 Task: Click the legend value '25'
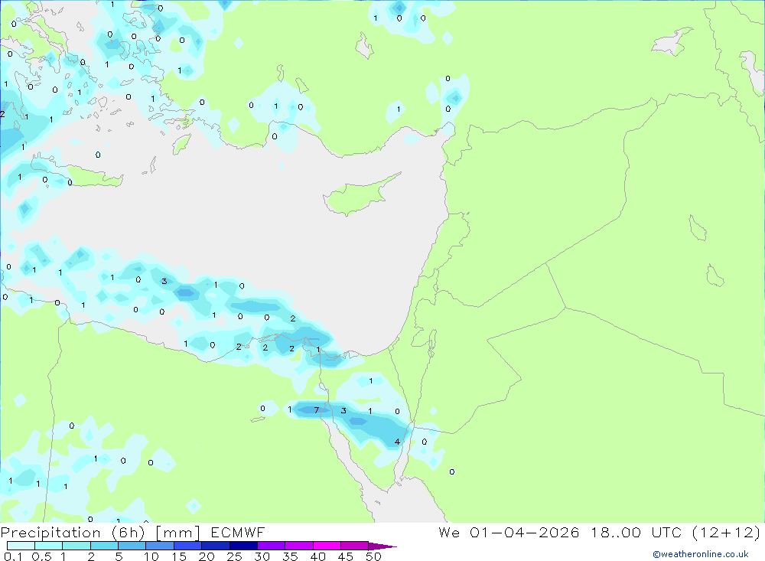[235, 556]
